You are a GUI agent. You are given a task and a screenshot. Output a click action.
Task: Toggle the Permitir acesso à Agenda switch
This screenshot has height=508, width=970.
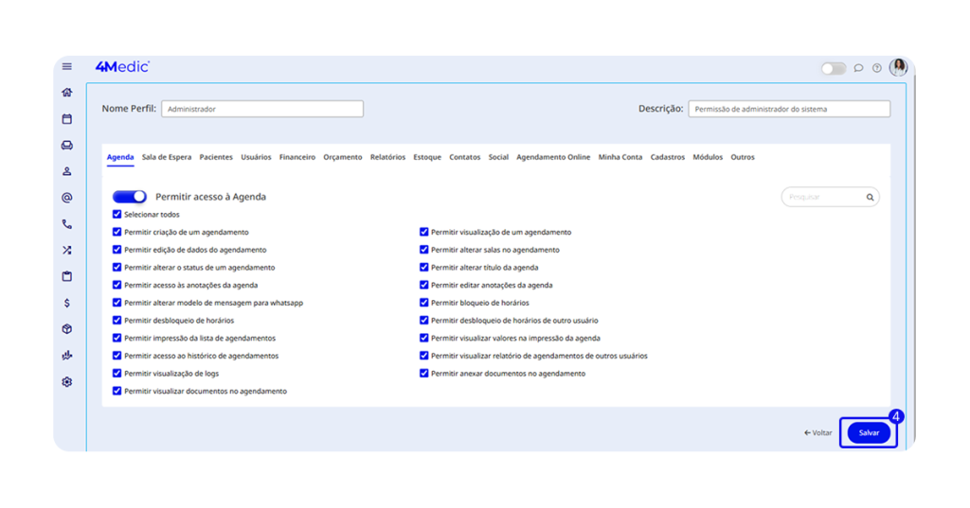[x=130, y=197]
